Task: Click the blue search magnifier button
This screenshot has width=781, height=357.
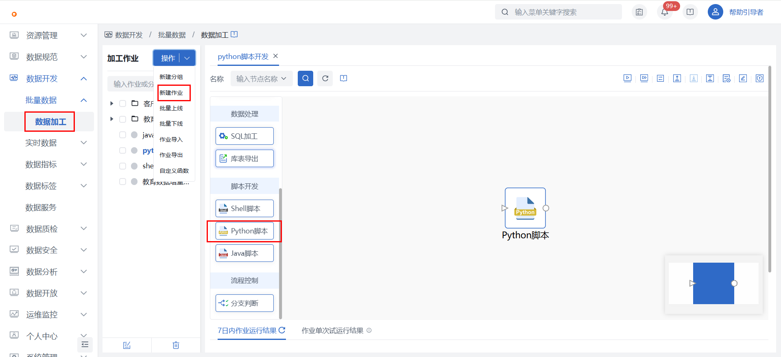Action: 305,78
